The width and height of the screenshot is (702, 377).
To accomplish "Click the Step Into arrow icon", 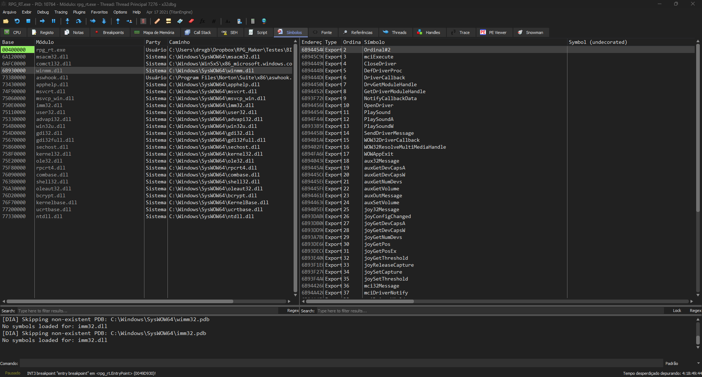I will [x=67, y=21].
